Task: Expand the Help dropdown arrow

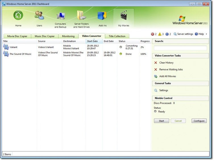Action: 206,34
